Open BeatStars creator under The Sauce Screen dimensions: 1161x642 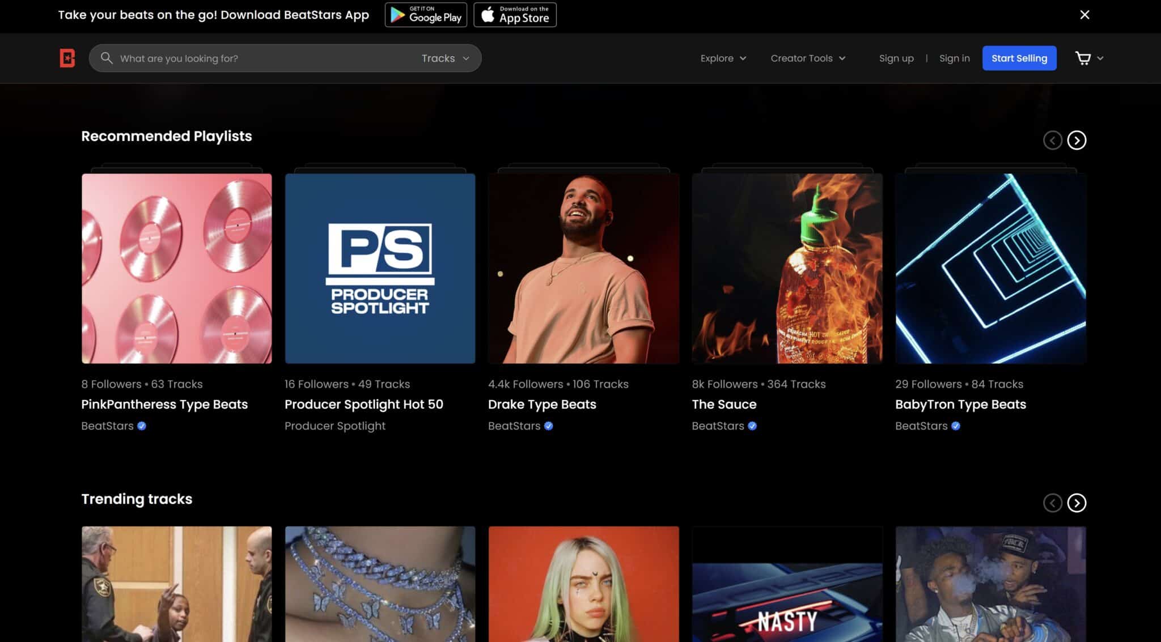pos(718,426)
